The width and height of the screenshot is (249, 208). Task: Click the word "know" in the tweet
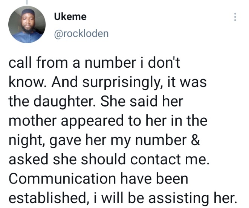pos(24,82)
